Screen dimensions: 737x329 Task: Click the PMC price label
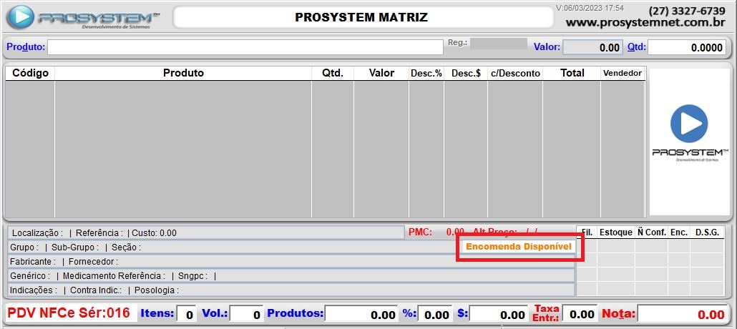point(420,232)
